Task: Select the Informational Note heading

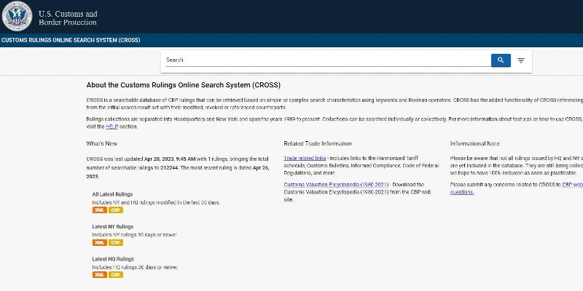Action: pyautogui.click(x=475, y=143)
